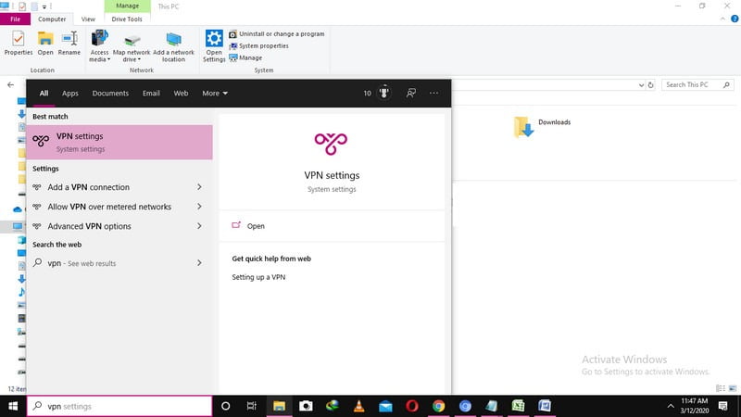This screenshot has height=417, width=741.
Task: Open the Windows Start menu
Action: coord(13,406)
